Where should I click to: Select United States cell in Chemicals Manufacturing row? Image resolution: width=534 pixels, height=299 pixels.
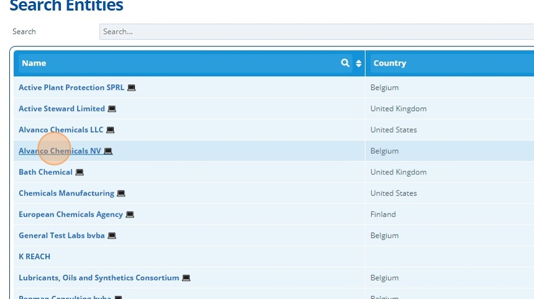point(450,193)
